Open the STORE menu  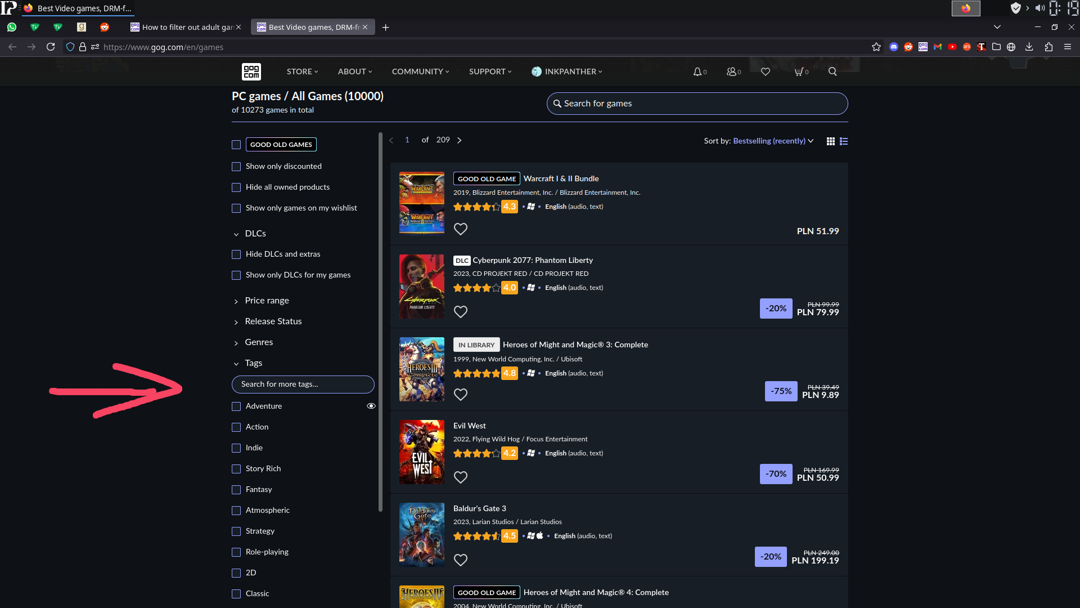[x=303, y=71]
